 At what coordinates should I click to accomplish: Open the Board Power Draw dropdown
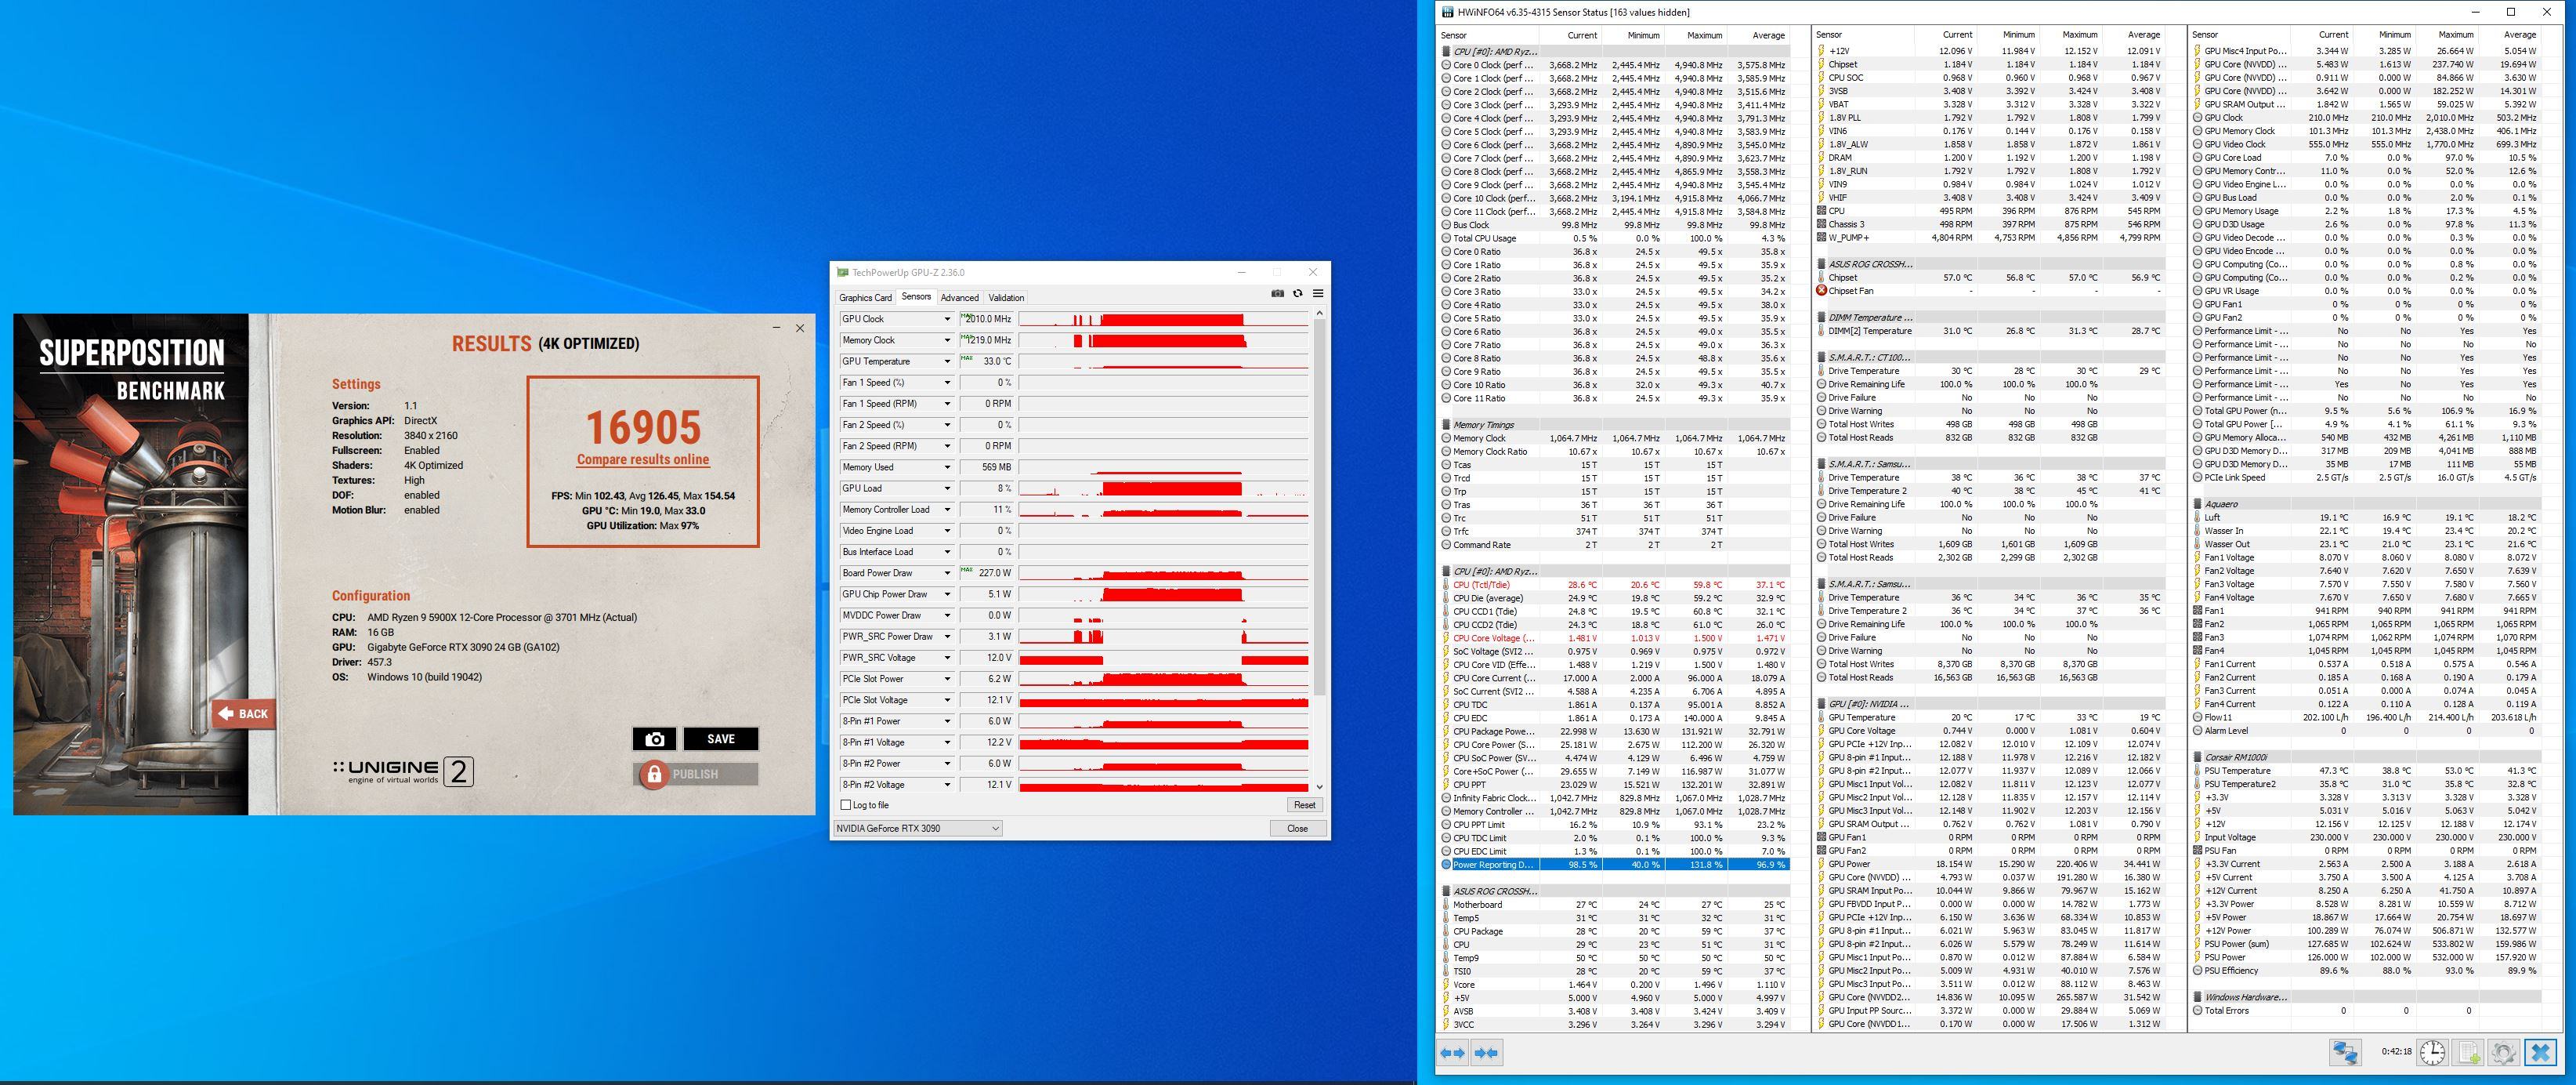(x=947, y=572)
